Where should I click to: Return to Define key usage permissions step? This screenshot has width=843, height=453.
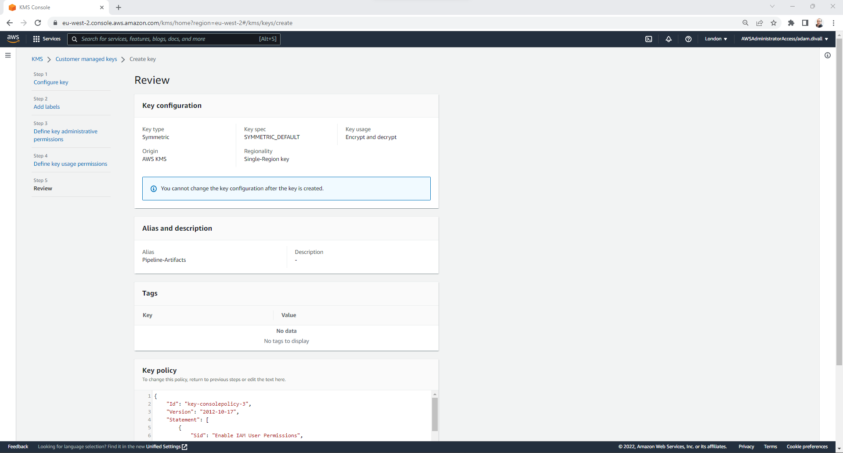(x=70, y=164)
